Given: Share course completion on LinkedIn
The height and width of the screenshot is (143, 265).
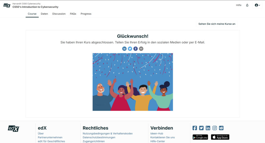Looking at the screenshot, I should (x=124, y=49).
